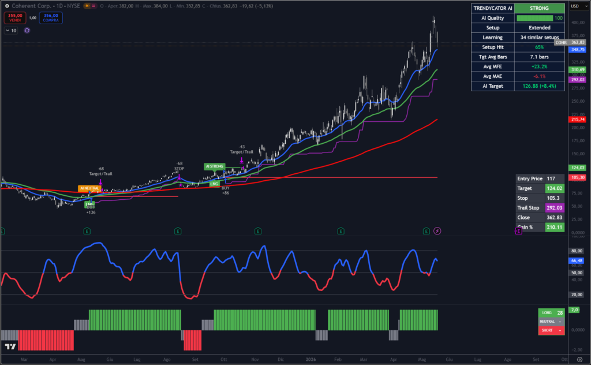The image size is (591, 365).
Task: Click the magenta STOP arrow marked -68
Action: coord(179,176)
